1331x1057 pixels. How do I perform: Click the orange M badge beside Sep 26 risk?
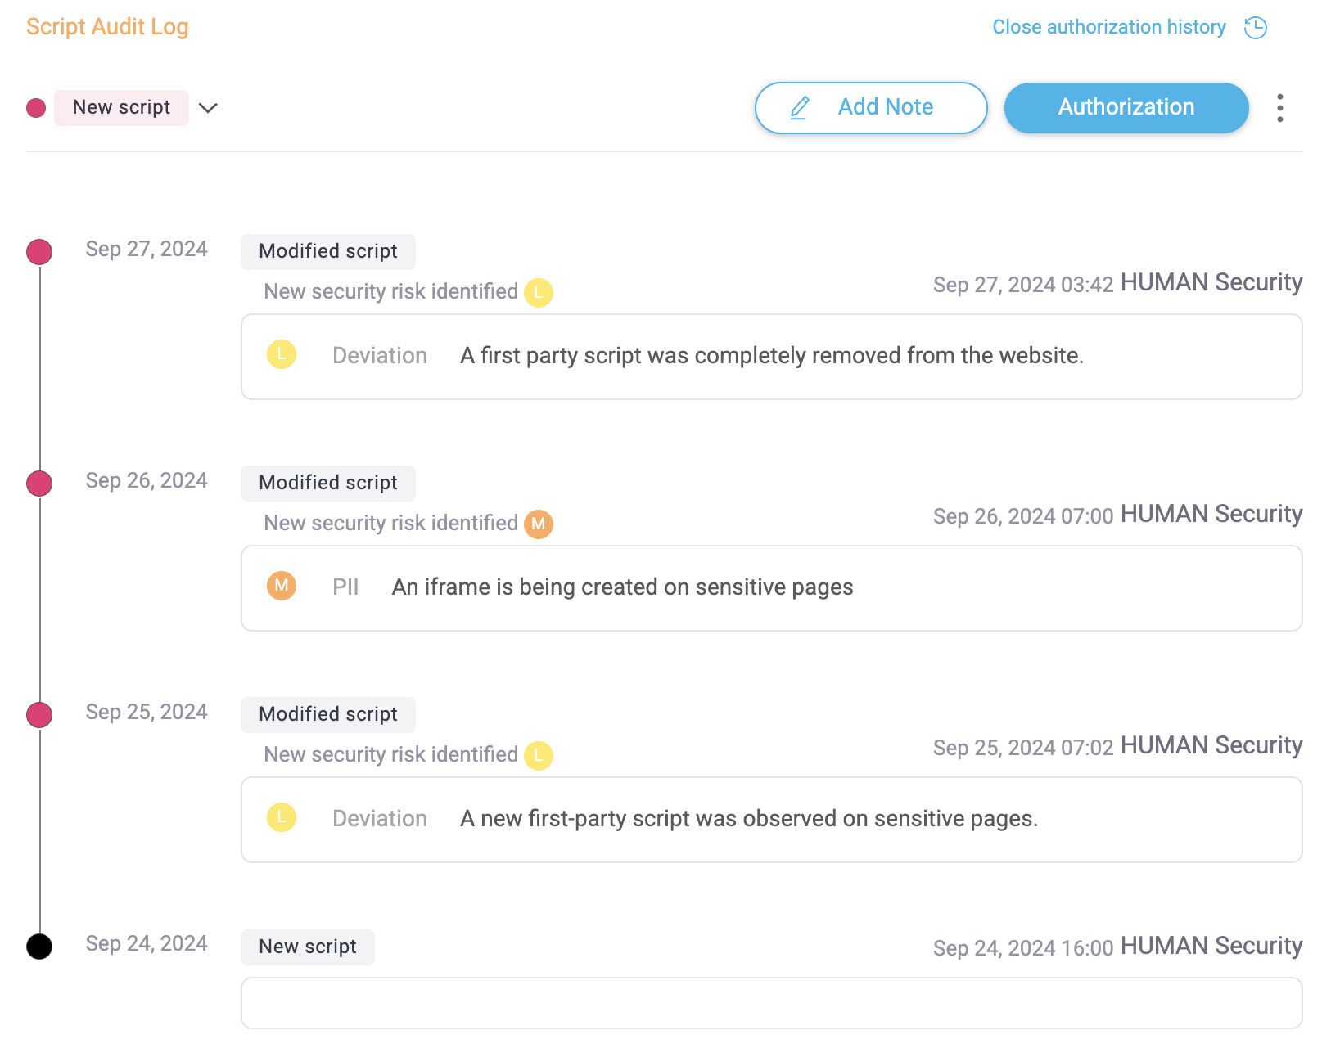539,524
